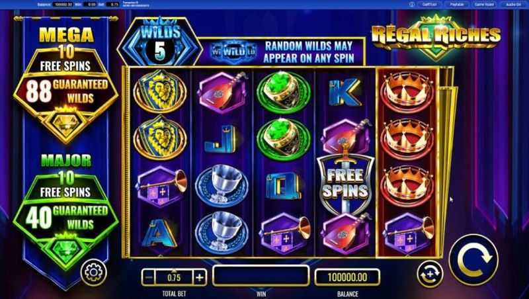Image resolution: width=529 pixels, height=299 pixels.
Task: Select the Mega 88 guaranteed wilds badge
Action: tap(66, 90)
